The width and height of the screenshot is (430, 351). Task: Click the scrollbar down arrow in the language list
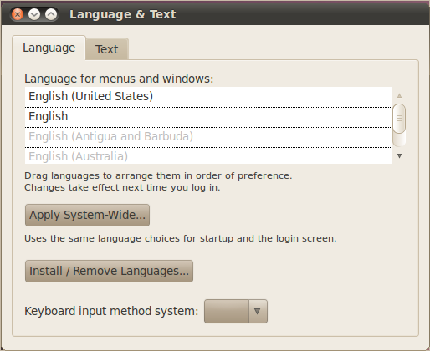399,155
